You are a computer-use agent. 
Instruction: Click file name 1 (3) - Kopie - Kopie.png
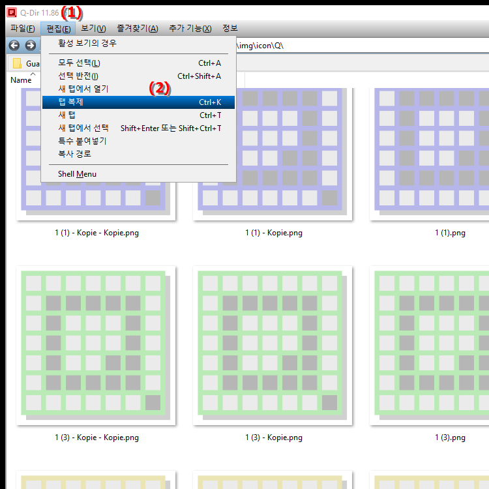96,437
